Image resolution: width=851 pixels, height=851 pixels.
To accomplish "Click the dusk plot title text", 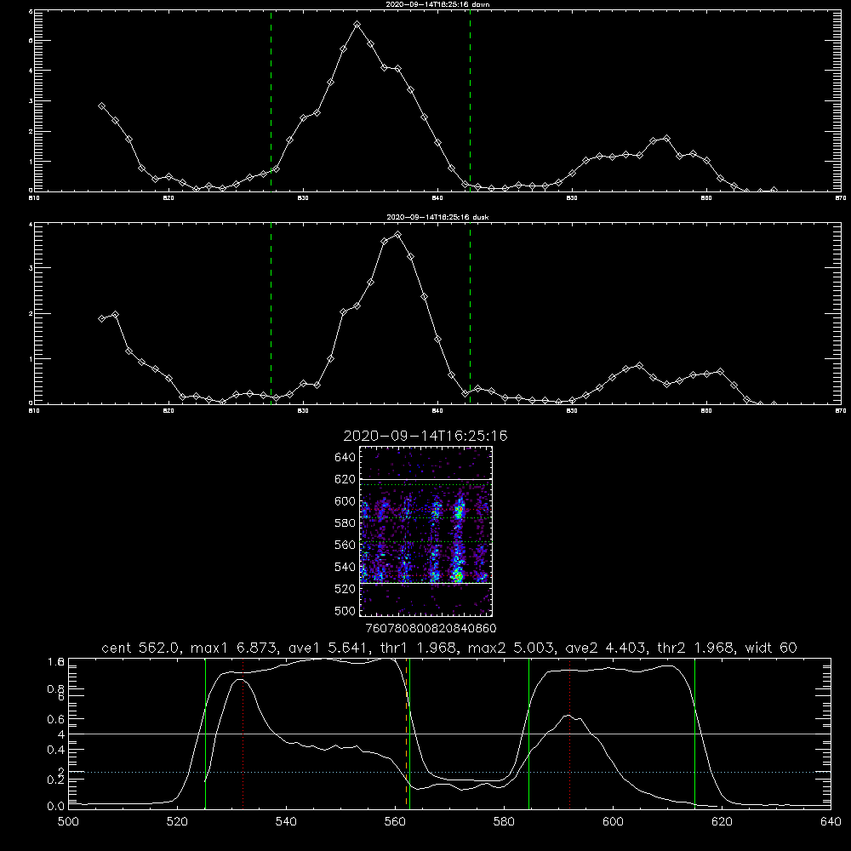I will [x=437, y=217].
